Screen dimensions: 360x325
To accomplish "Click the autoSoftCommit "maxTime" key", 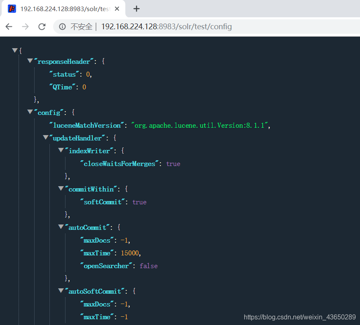I will click(97, 317).
